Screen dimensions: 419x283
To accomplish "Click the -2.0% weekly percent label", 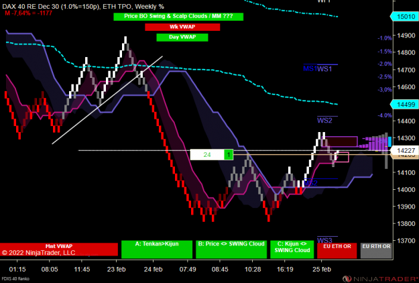I will coord(385,64).
